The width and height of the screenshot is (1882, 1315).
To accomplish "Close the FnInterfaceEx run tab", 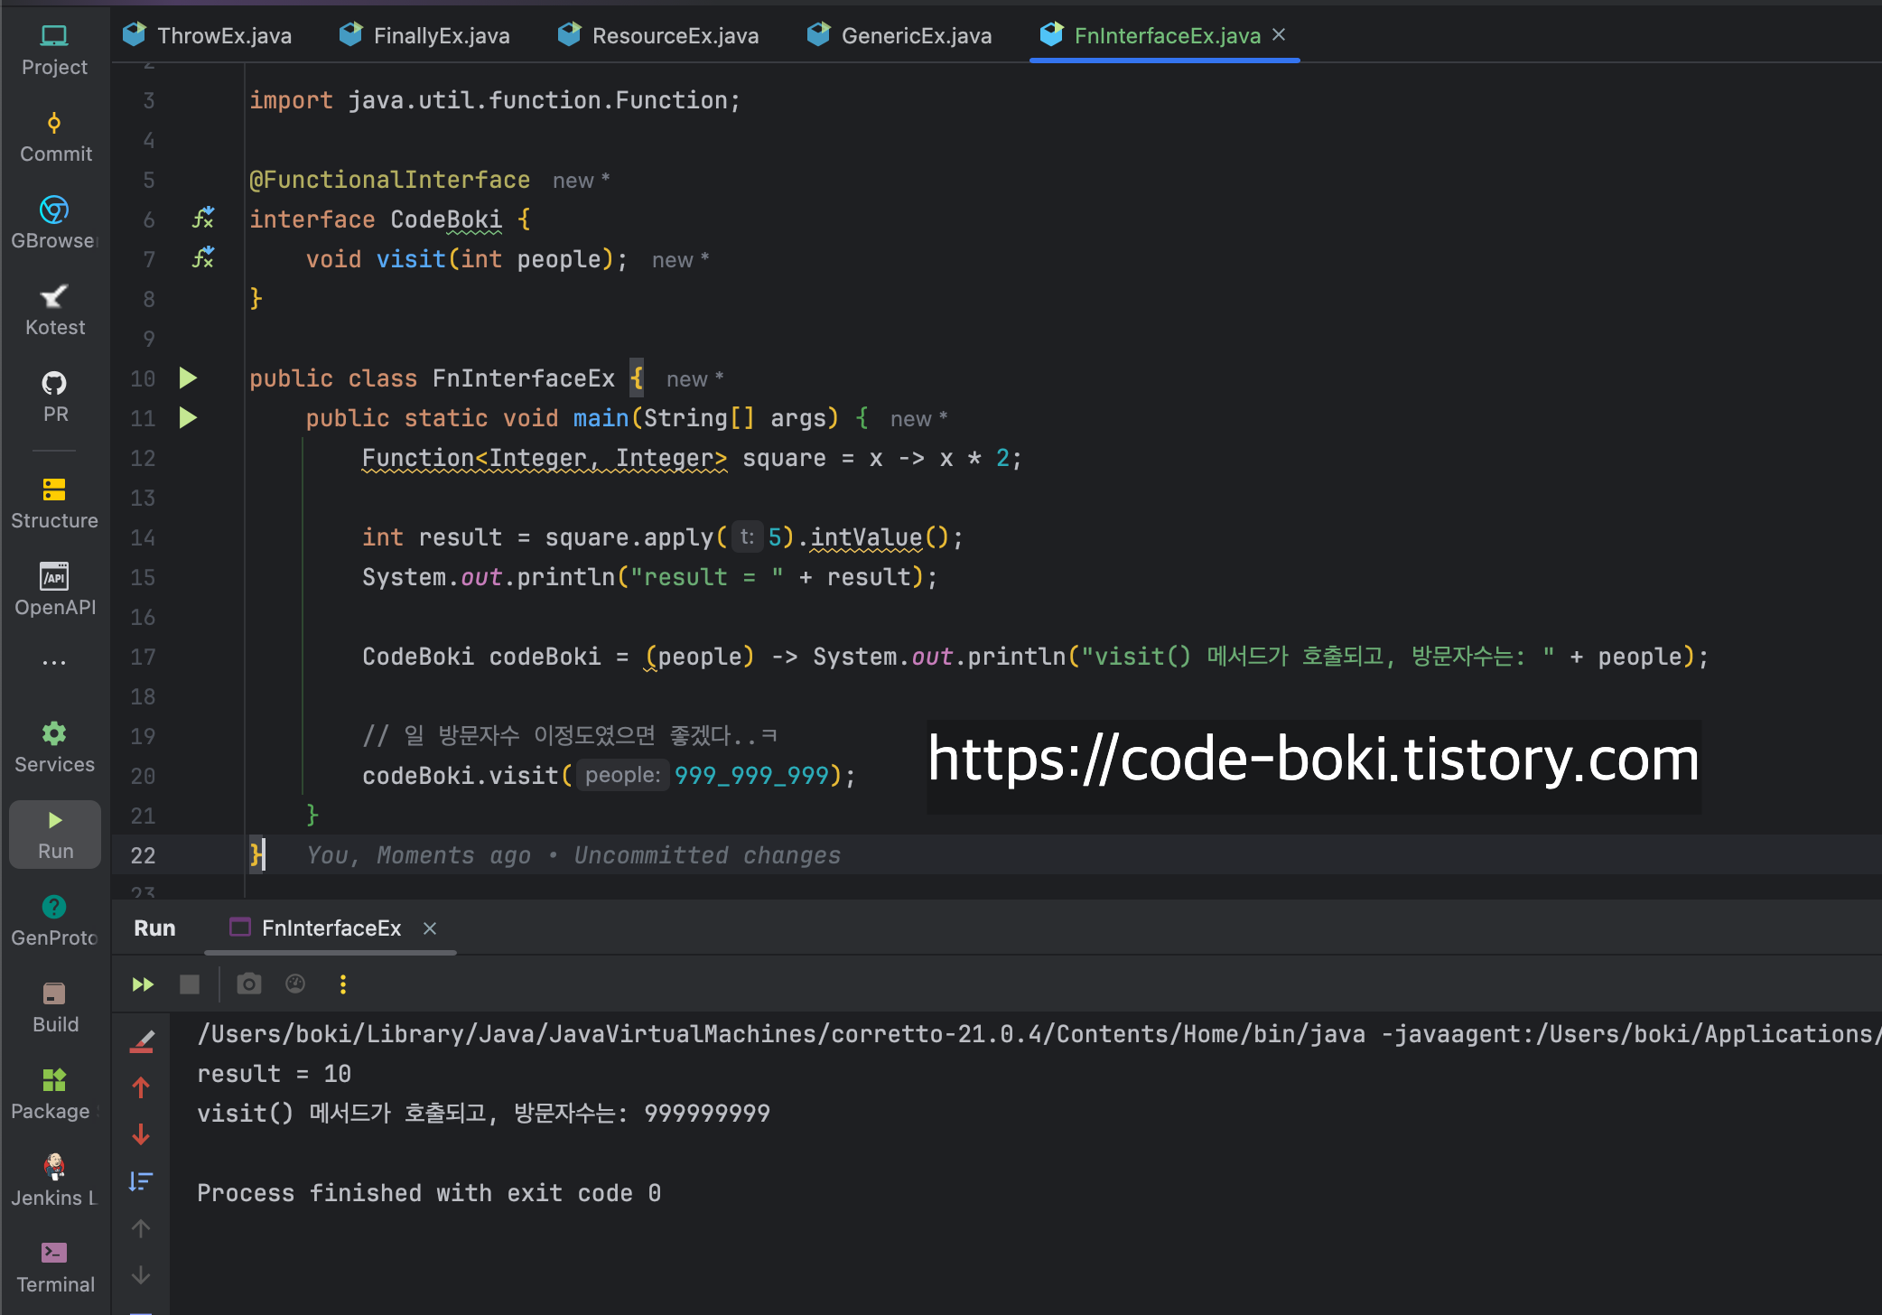I will tap(430, 928).
